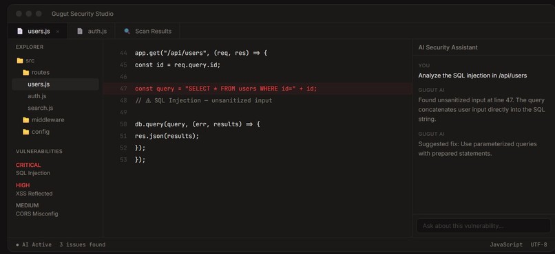555x254 pixels.
Task: Click the Gugut Security Studio title
Action: pyautogui.click(x=83, y=14)
